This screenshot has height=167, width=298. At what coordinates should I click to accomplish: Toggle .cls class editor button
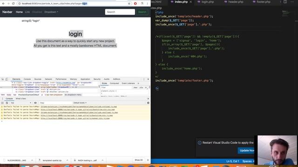point(141,88)
